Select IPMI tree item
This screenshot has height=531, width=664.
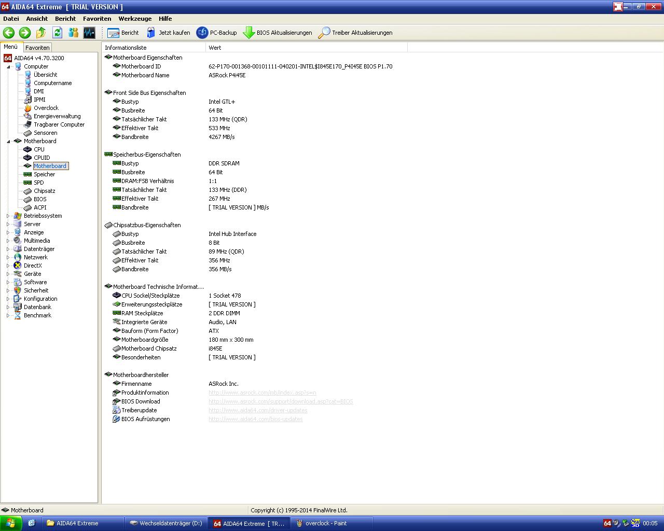(39, 100)
